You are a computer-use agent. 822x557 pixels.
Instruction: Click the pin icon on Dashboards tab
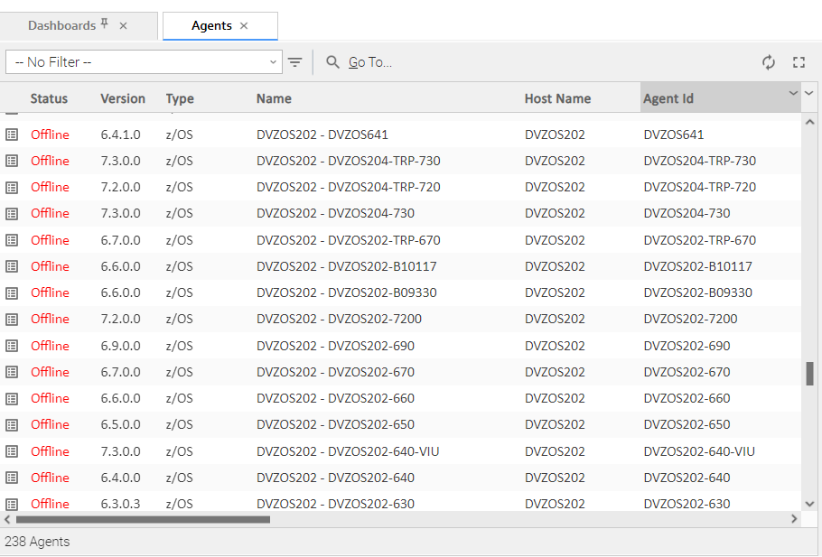click(x=105, y=24)
